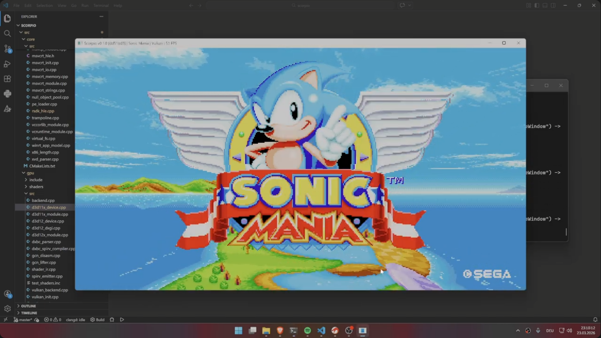Switch the DEU keyboard language indicator
Screen dimensions: 601x338
tap(550, 331)
